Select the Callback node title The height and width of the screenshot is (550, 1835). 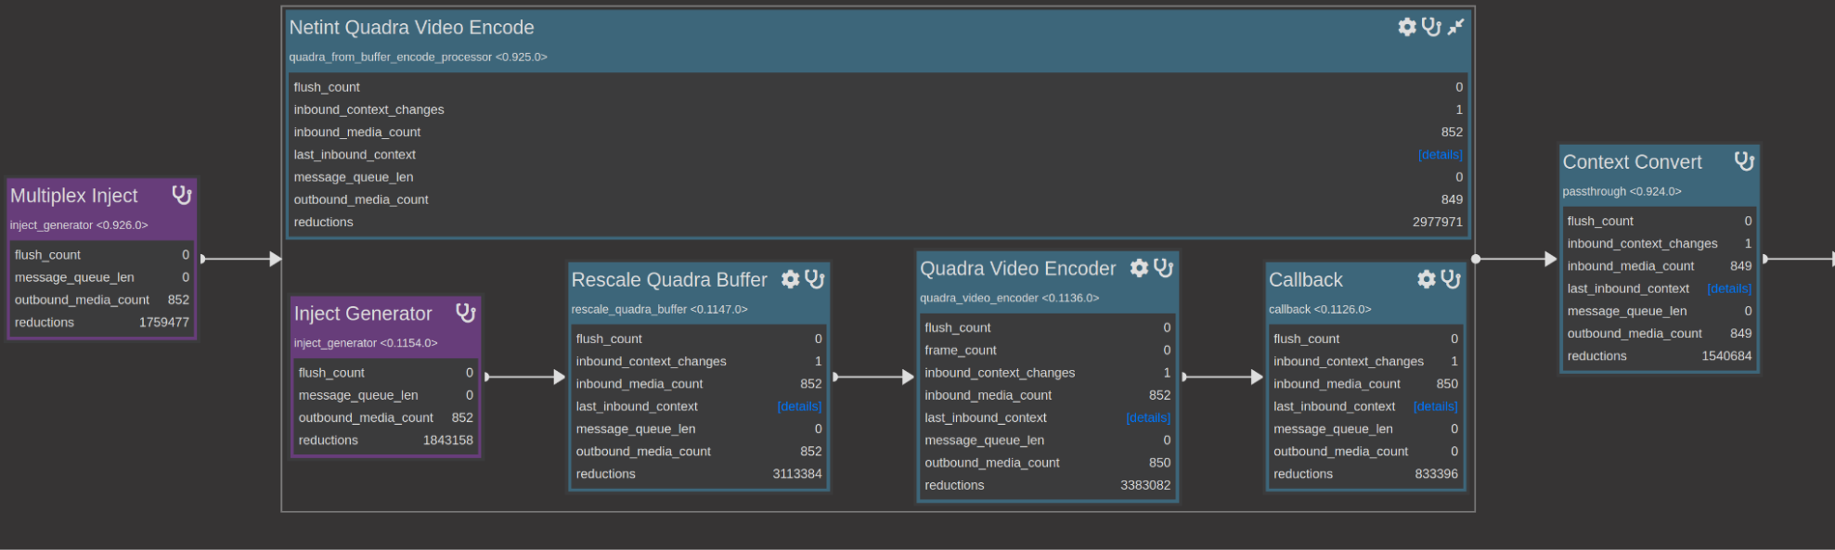[x=1306, y=280]
